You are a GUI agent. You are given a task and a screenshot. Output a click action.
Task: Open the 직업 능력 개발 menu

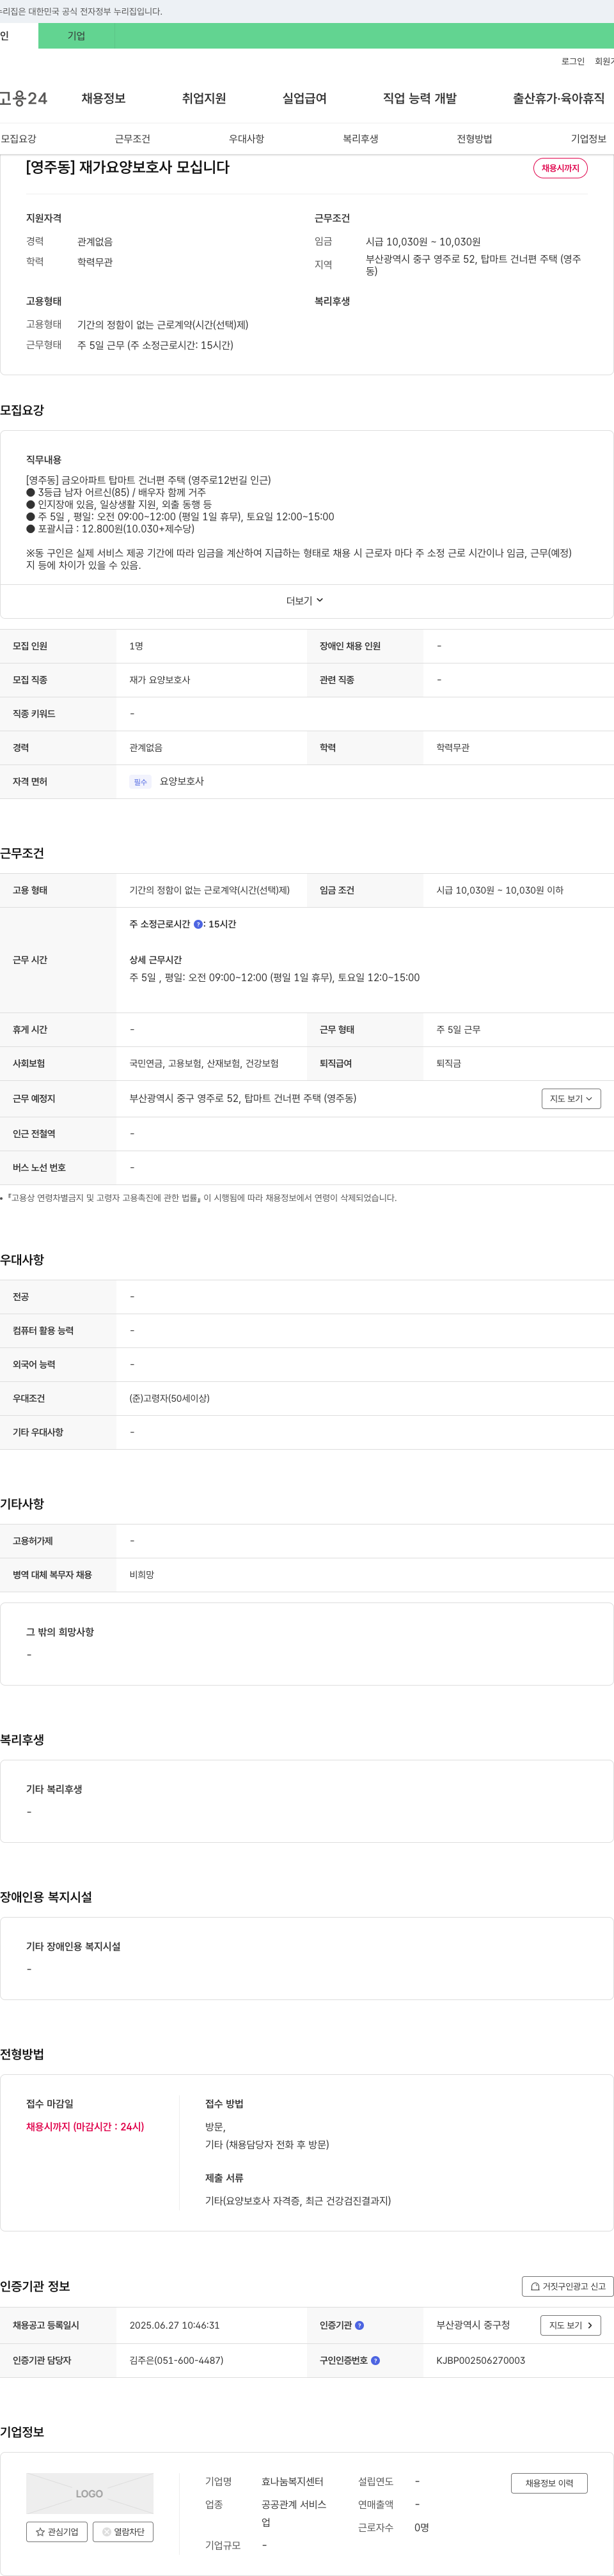pyautogui.click(x=420, y=98)
